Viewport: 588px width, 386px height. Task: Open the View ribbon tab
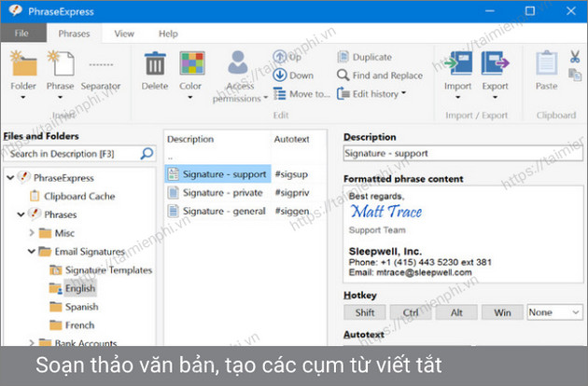click(124, 34)
